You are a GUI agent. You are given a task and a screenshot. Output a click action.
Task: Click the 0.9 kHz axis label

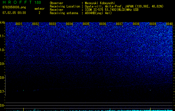[x=2, y=64]
